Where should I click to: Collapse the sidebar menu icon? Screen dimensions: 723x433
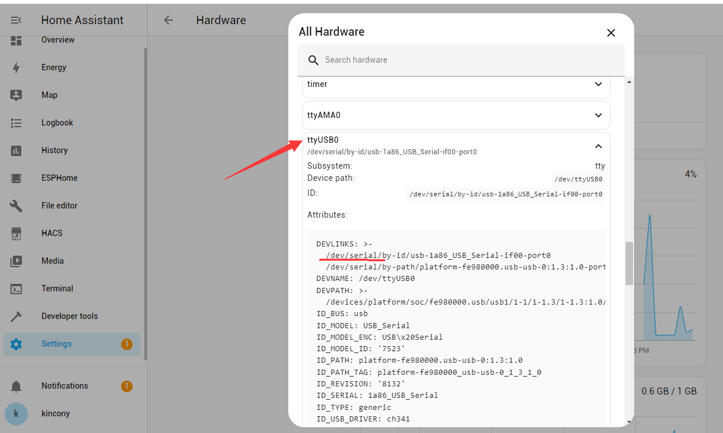coord(16,20)
